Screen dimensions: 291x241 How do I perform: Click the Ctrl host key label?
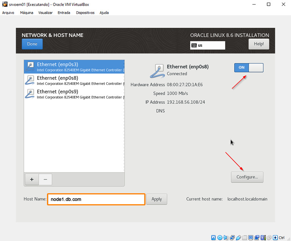click(282, 238)
